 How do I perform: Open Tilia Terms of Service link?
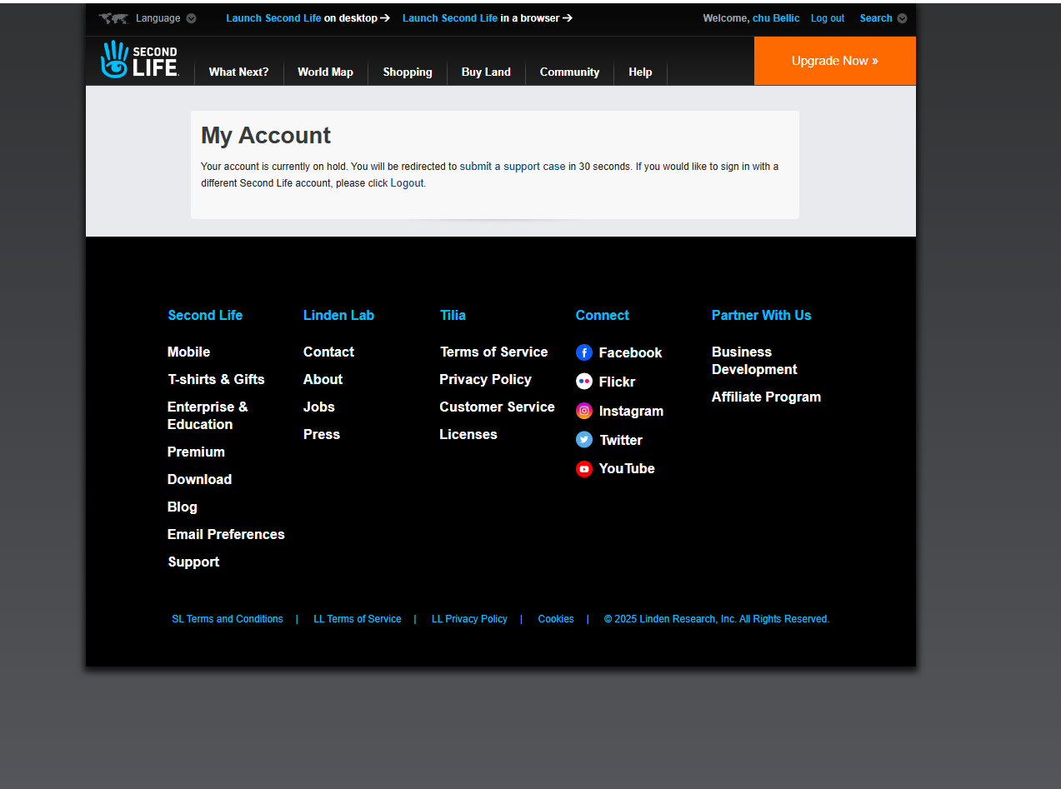tap(493, 352)
